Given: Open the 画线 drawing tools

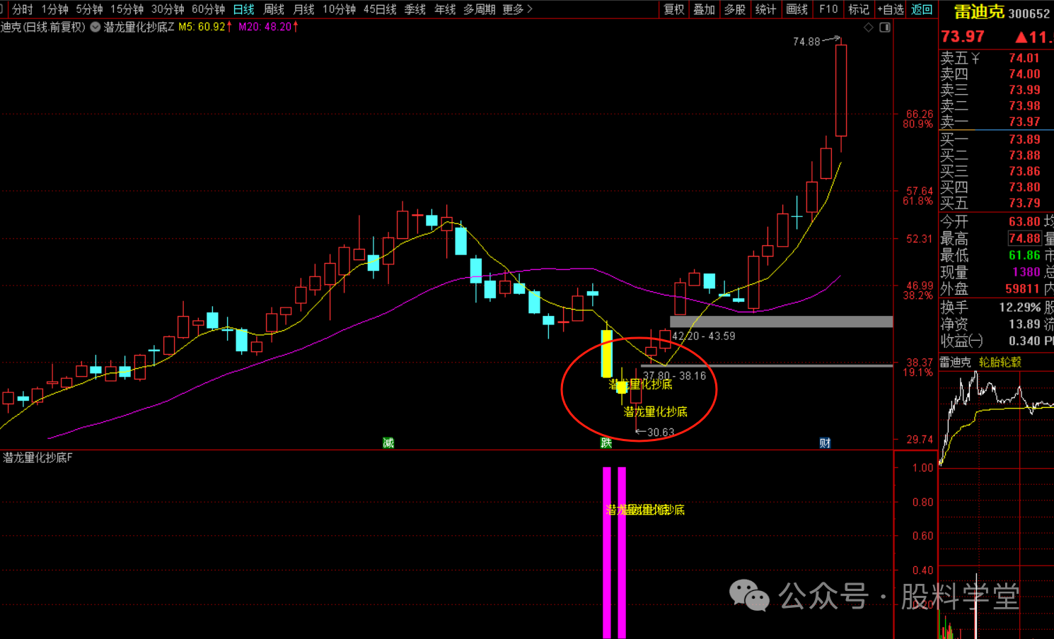Looking at the screenshot, I should (797, 9).
